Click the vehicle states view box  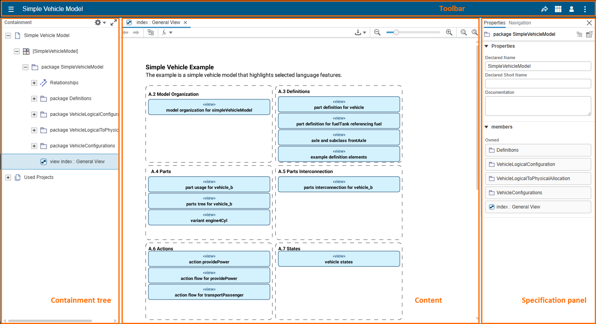(339, 259)
